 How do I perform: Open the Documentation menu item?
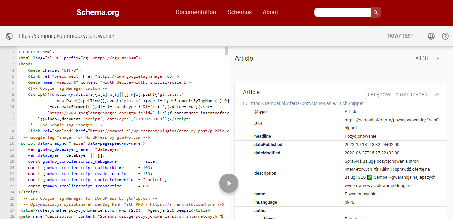point(196,12)
